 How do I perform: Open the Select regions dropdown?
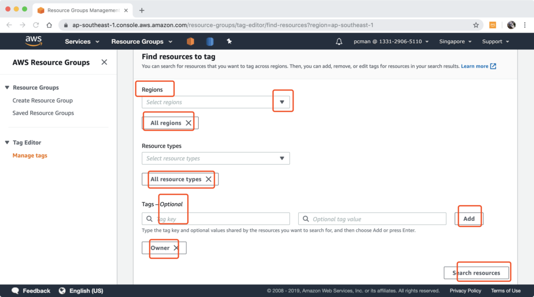point(215,102)
